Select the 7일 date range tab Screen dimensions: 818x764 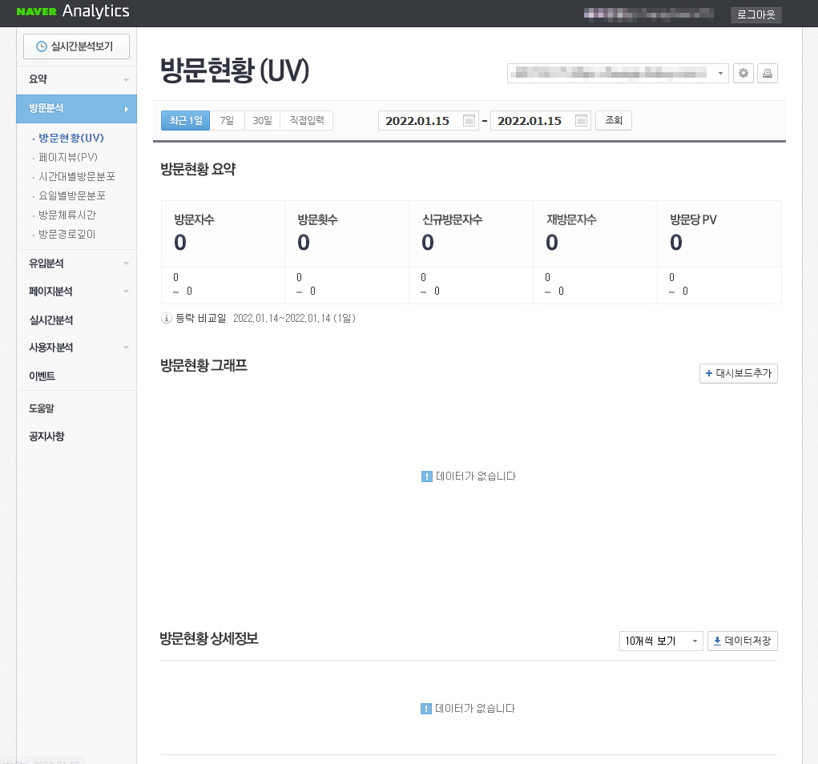225,120
